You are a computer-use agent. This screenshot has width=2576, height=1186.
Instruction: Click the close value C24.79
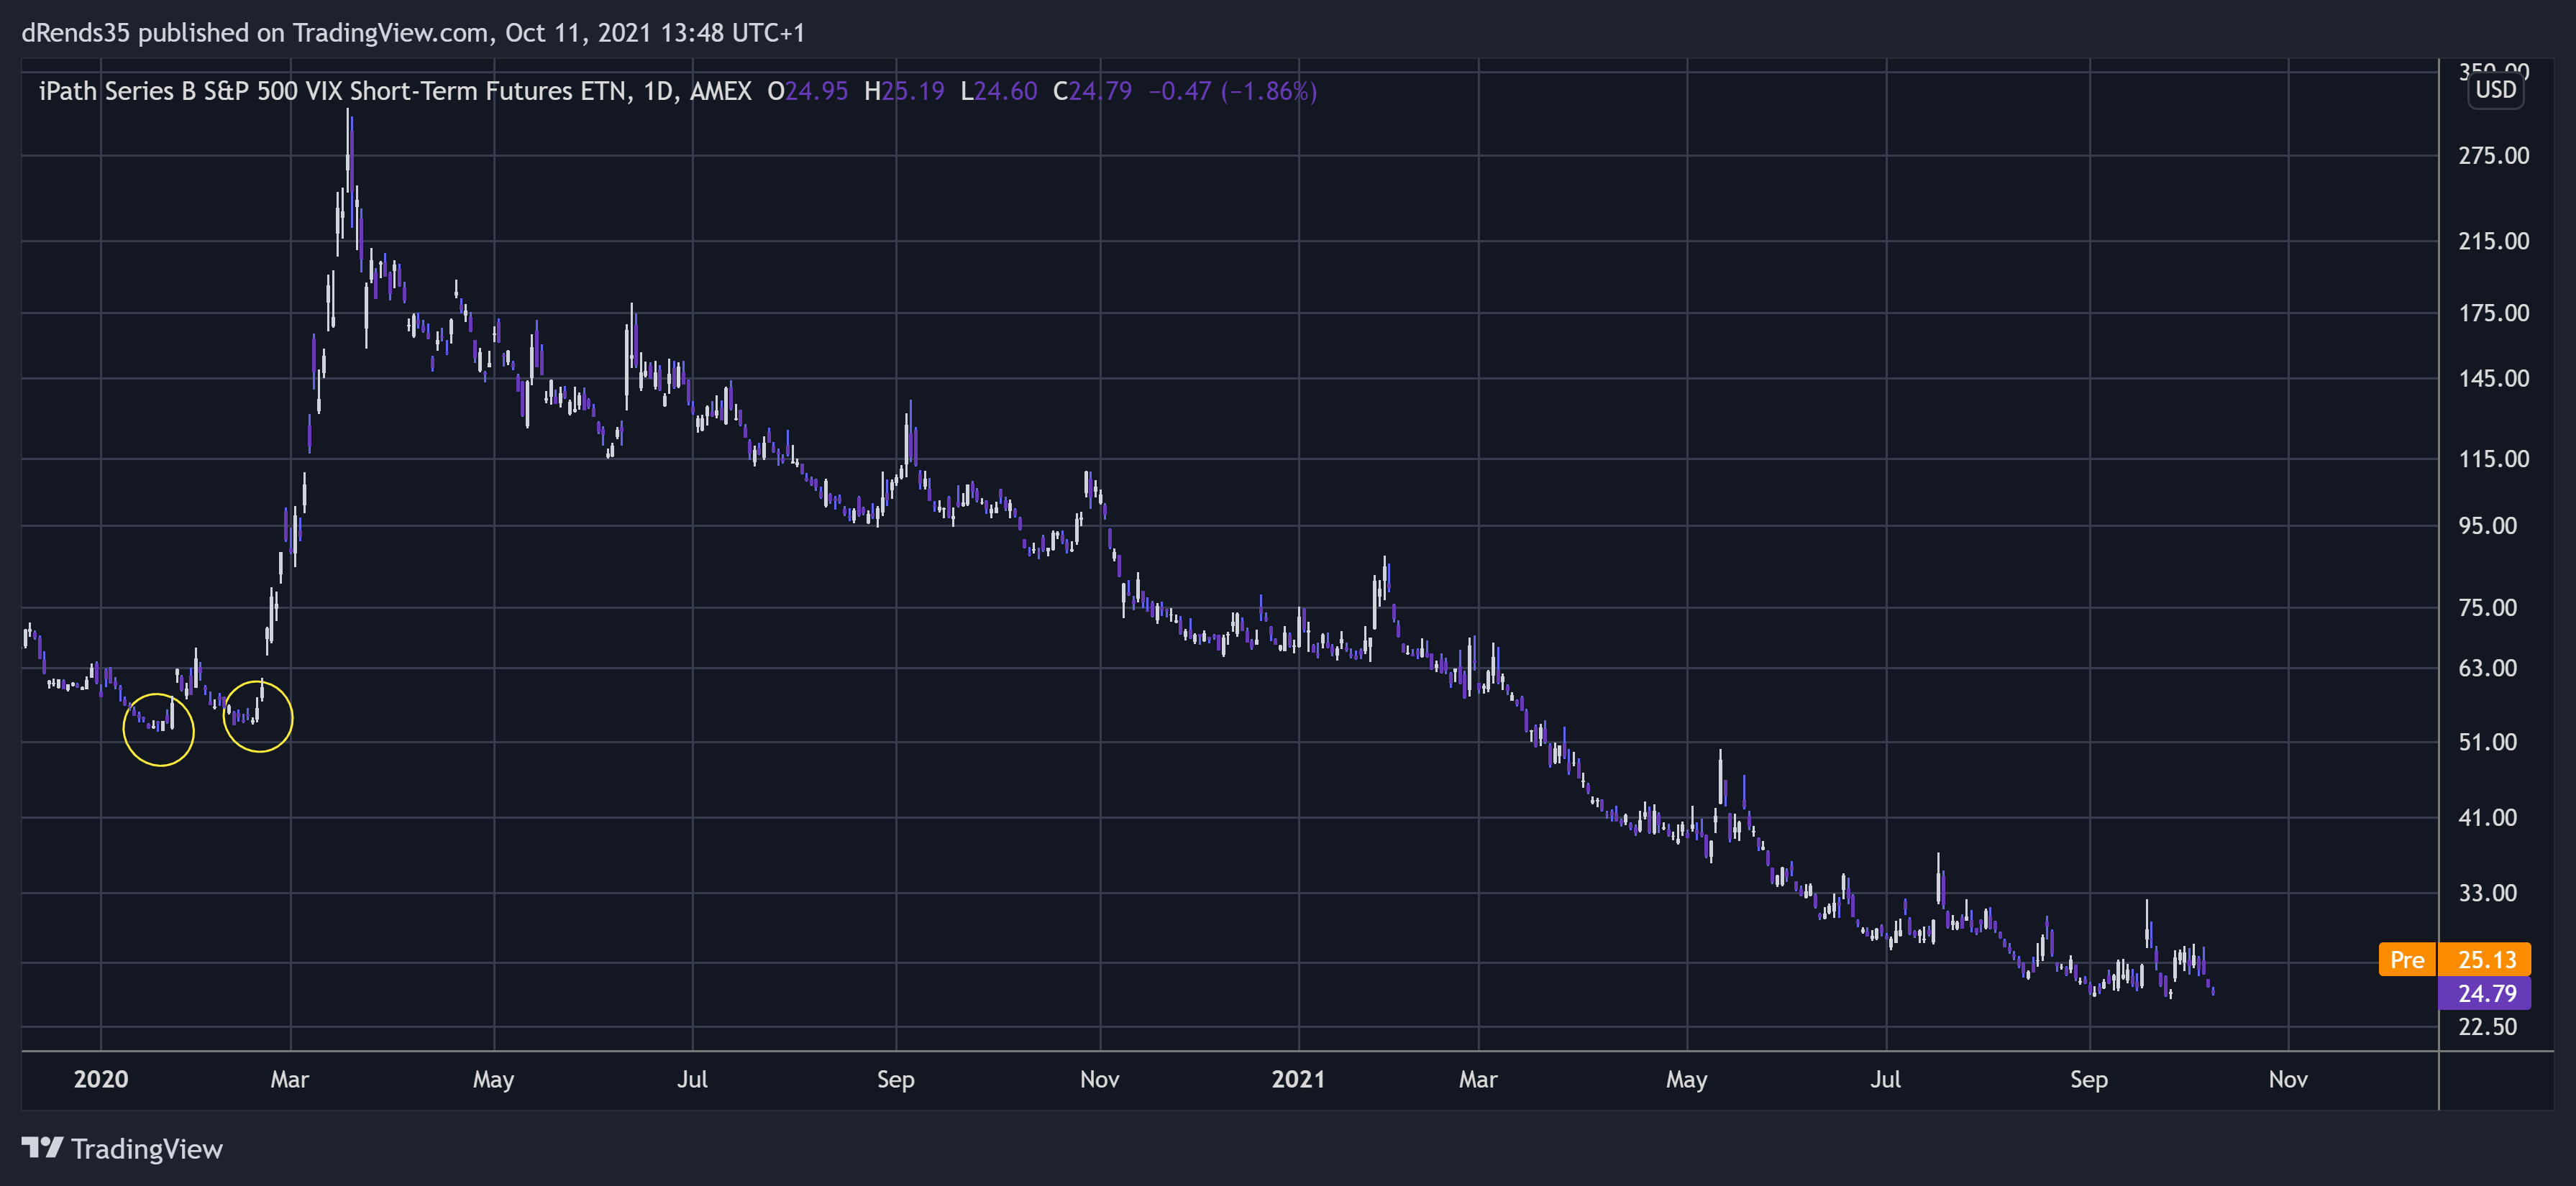(x=1092, y=91)
